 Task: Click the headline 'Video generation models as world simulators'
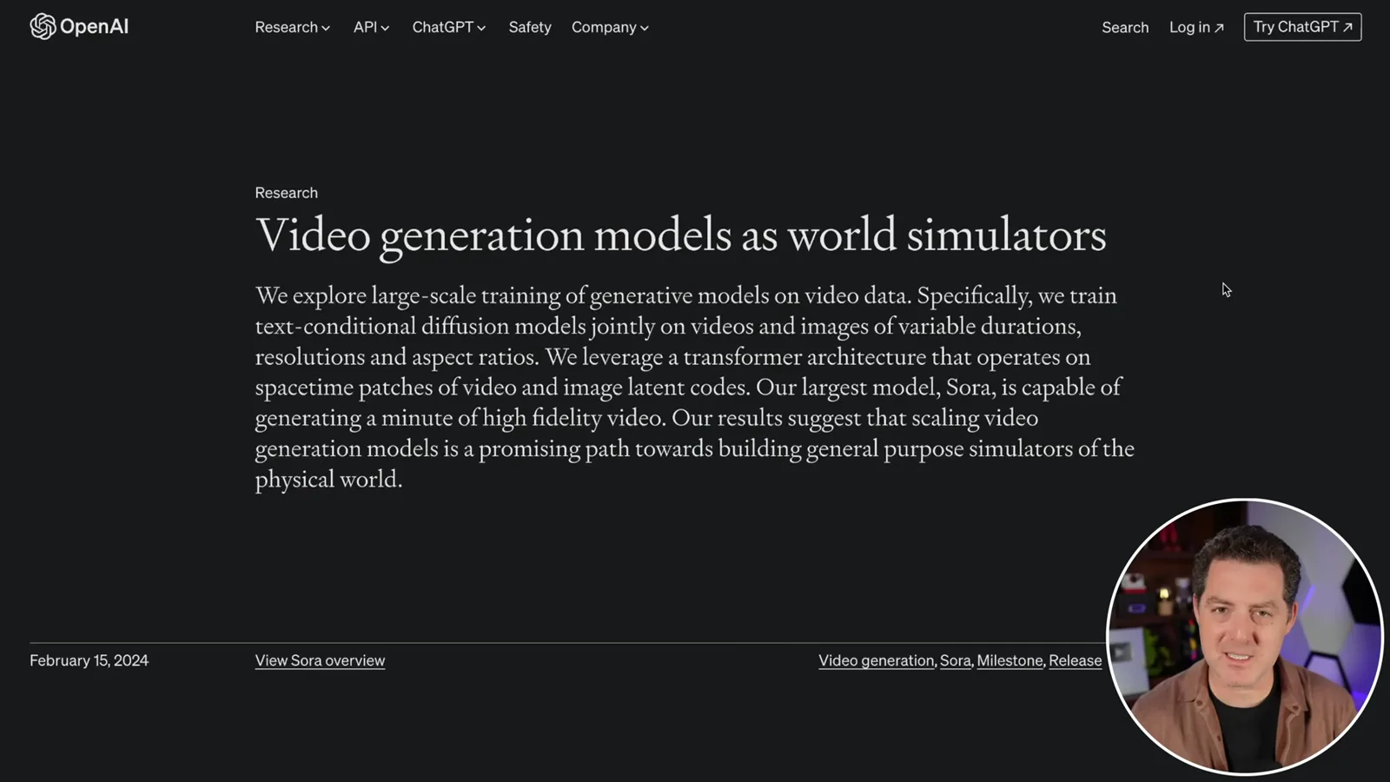point(680,235)
